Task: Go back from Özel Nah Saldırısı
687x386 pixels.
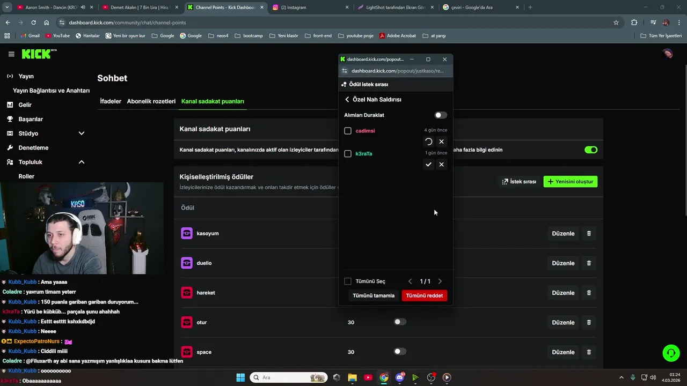Action: click(x=347, y=100)
